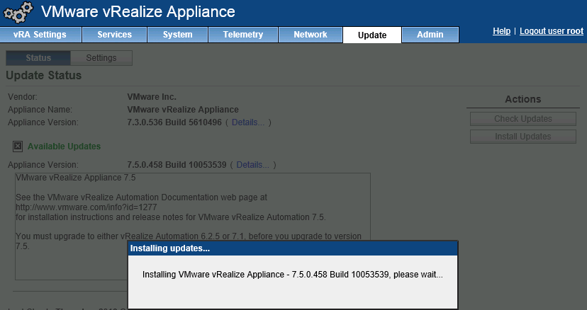Open the vRA Settings tab
587x310 pixels.
coord(40,35)
